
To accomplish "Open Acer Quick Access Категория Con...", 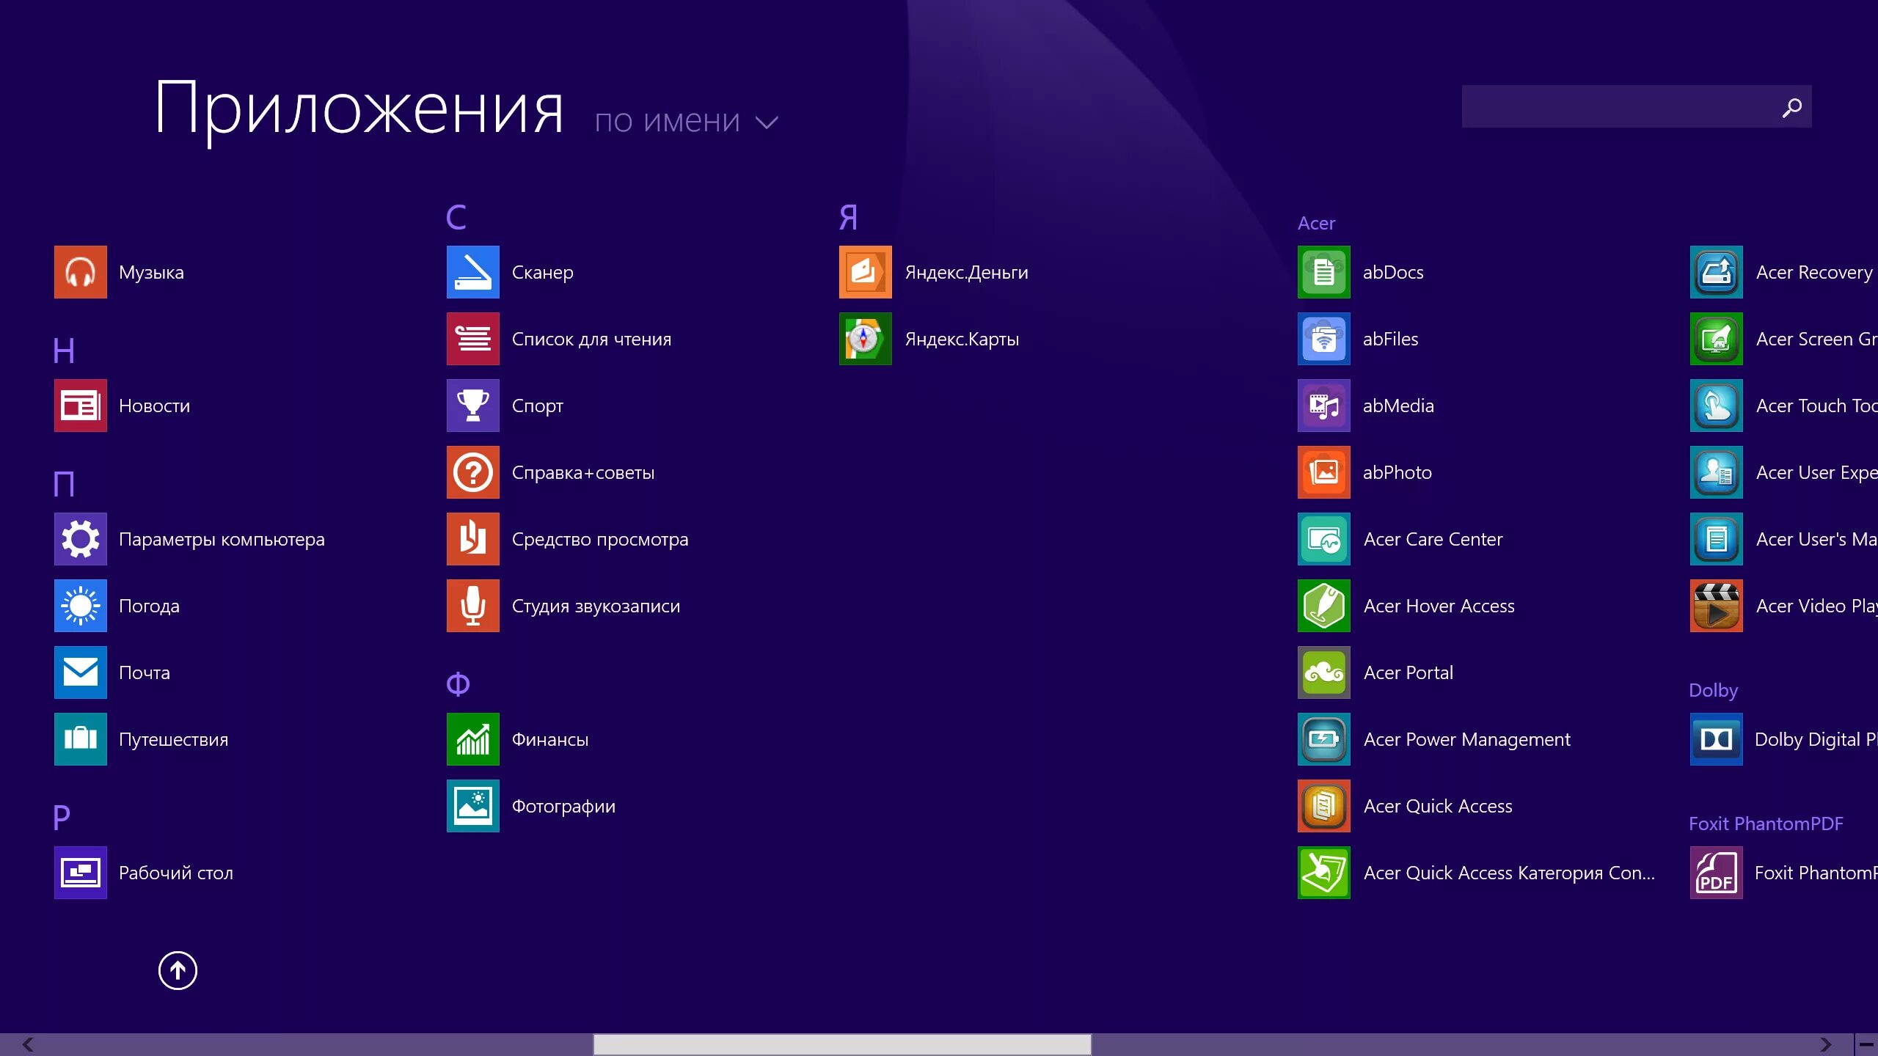I will [x=1508, y=873].
